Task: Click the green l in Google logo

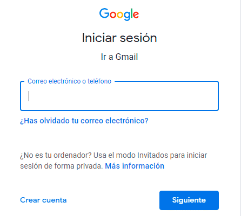Action: click(131, 13)
